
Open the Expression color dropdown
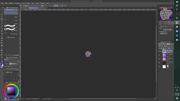coord(164,33)
